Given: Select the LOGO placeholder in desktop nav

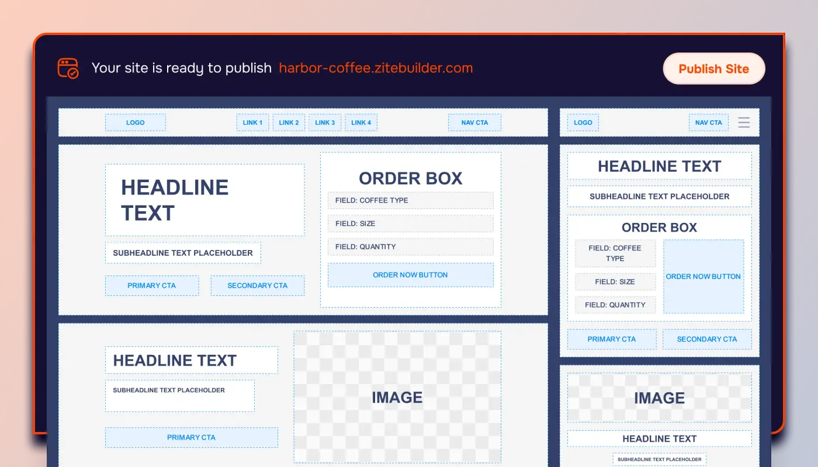Looking at the screenshot, I should point(136,123).
